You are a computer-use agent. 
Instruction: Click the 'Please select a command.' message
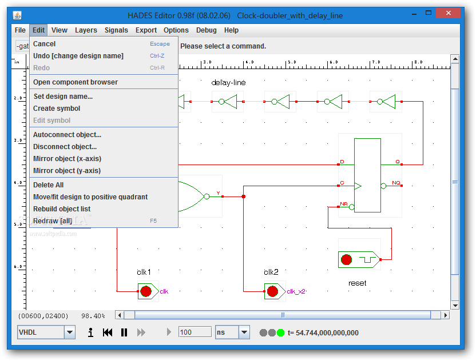(x=223, y=46)
